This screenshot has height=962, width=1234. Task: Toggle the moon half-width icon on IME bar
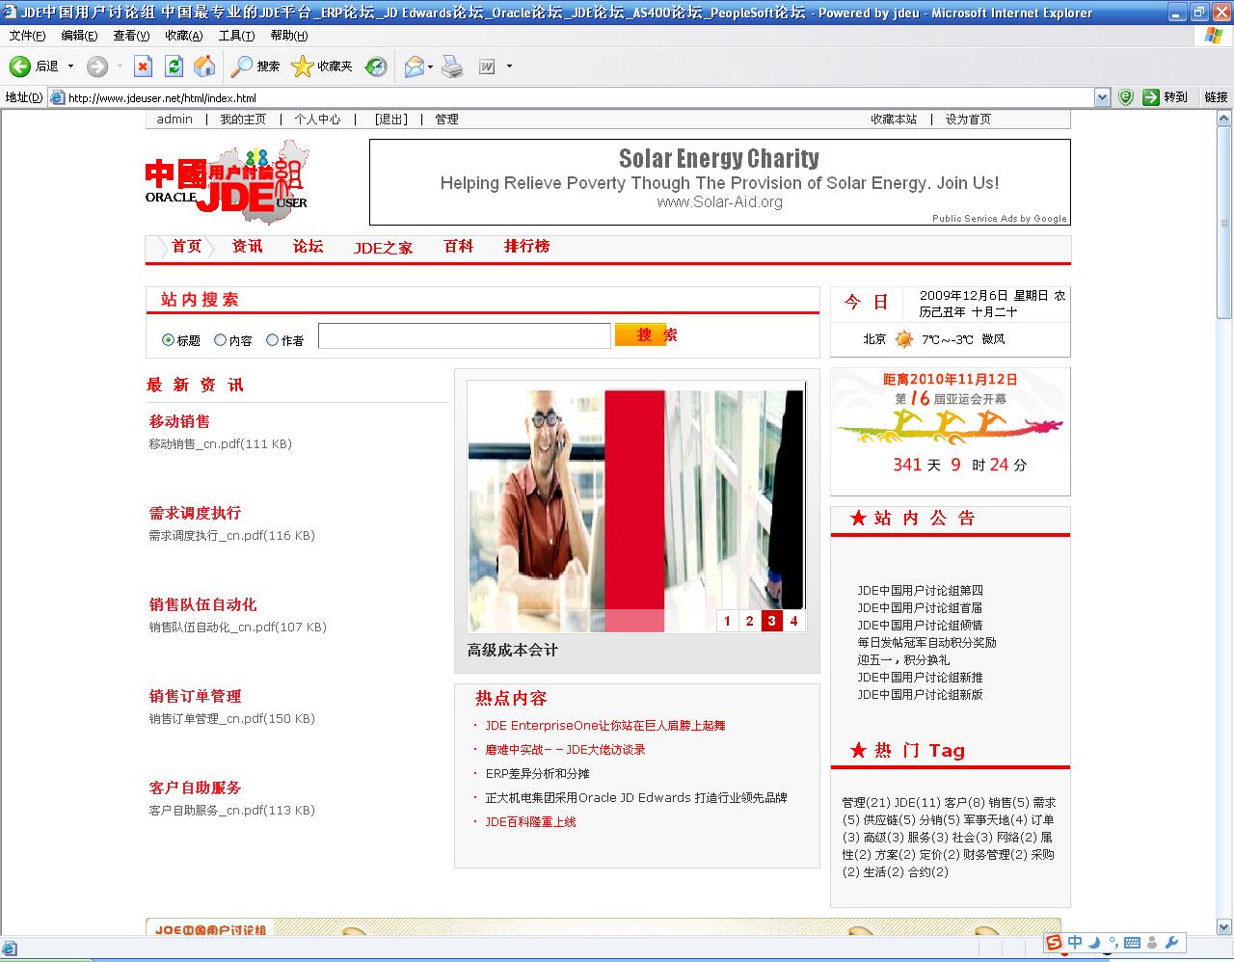pyautogui.click(x=1096, y=943)
